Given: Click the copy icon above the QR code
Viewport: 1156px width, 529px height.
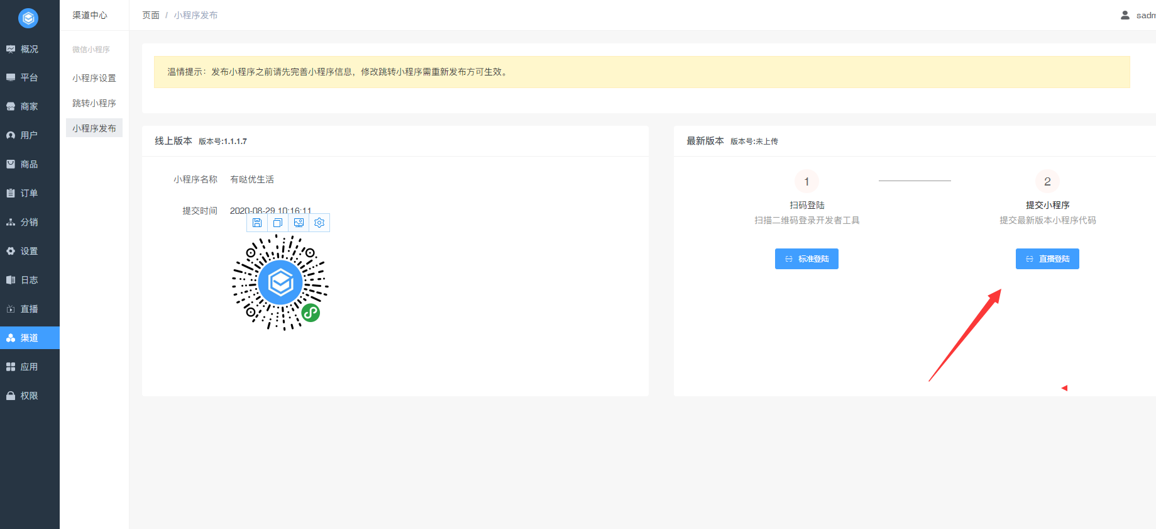Looking at the screenshot, I should pyautogui.click(x=278, y=223).
